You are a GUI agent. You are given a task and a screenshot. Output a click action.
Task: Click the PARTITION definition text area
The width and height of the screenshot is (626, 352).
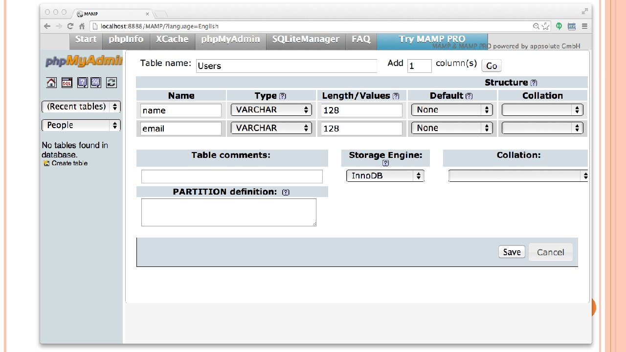click(229, 212)
